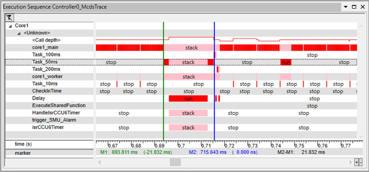
Task: Click the vertical scrollbar down arrow
Action: click(360, 136)
